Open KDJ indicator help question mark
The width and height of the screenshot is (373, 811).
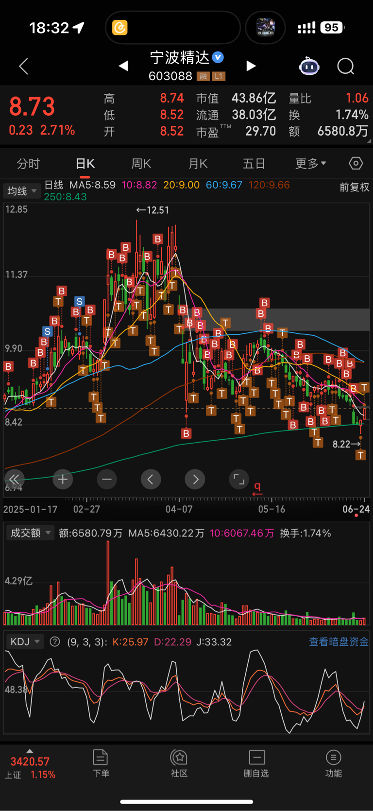[x=55, y=641]
